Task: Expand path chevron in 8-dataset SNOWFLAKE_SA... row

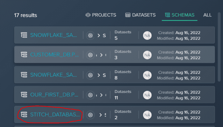Action: coord(99,75)
